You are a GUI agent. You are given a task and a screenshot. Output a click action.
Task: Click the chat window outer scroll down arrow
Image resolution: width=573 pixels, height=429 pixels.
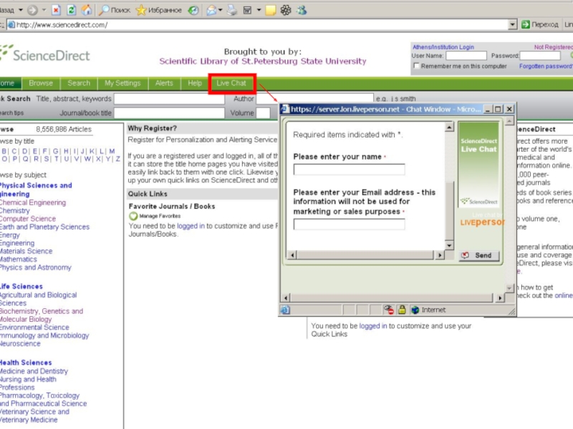(x=509, y=288)
